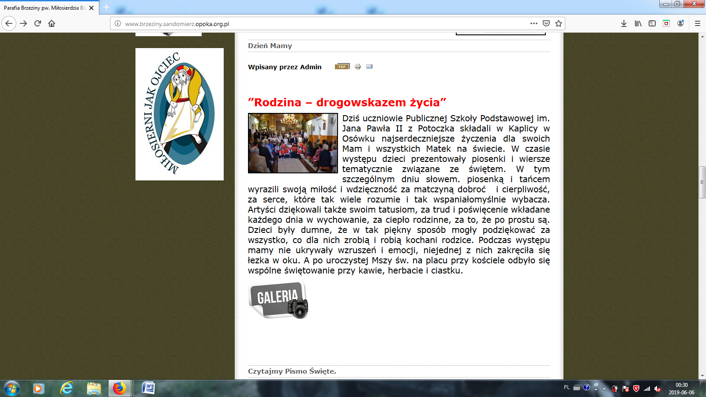This screenshot has height=397, width=706.
Task: Open Microsoft Word from the taskbar
Action: point(148,388)
